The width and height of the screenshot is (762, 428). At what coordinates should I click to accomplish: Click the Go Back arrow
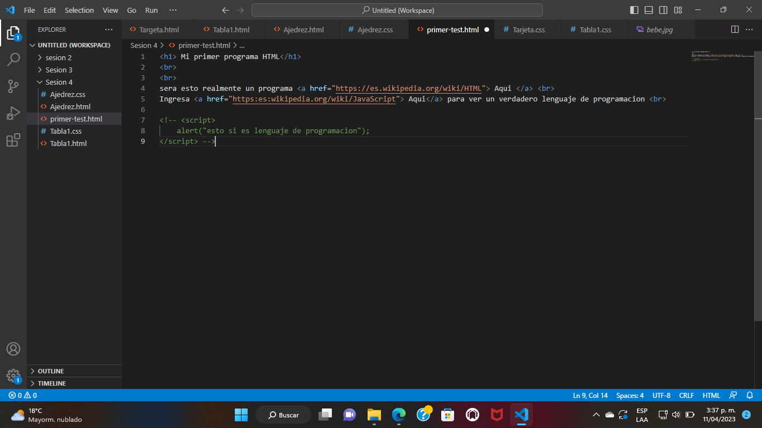click(225, 10)
